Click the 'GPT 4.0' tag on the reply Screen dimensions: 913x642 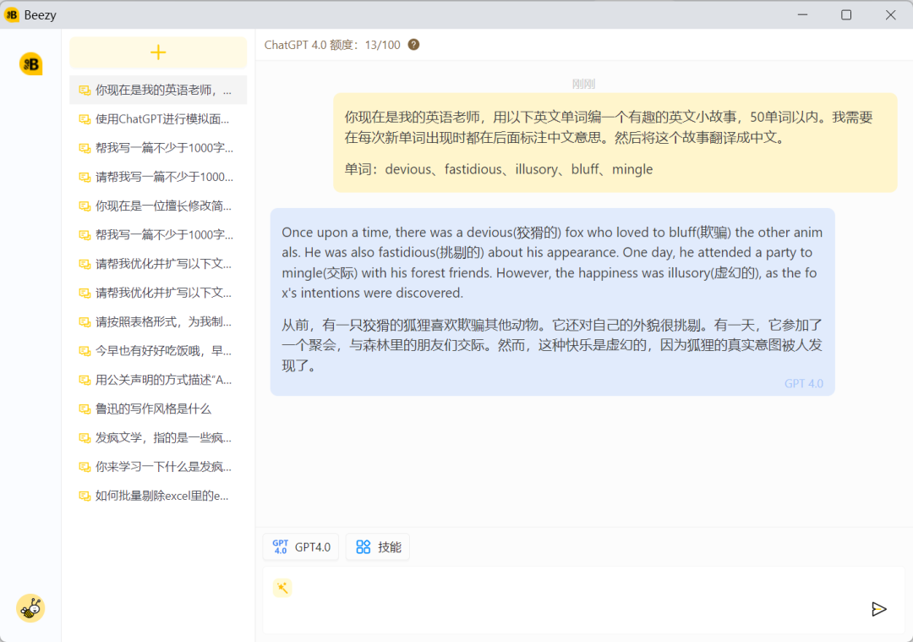coord(804,383)
